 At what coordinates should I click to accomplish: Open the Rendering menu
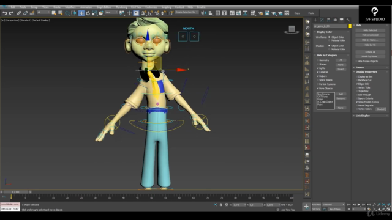click(x=121, y=7)
